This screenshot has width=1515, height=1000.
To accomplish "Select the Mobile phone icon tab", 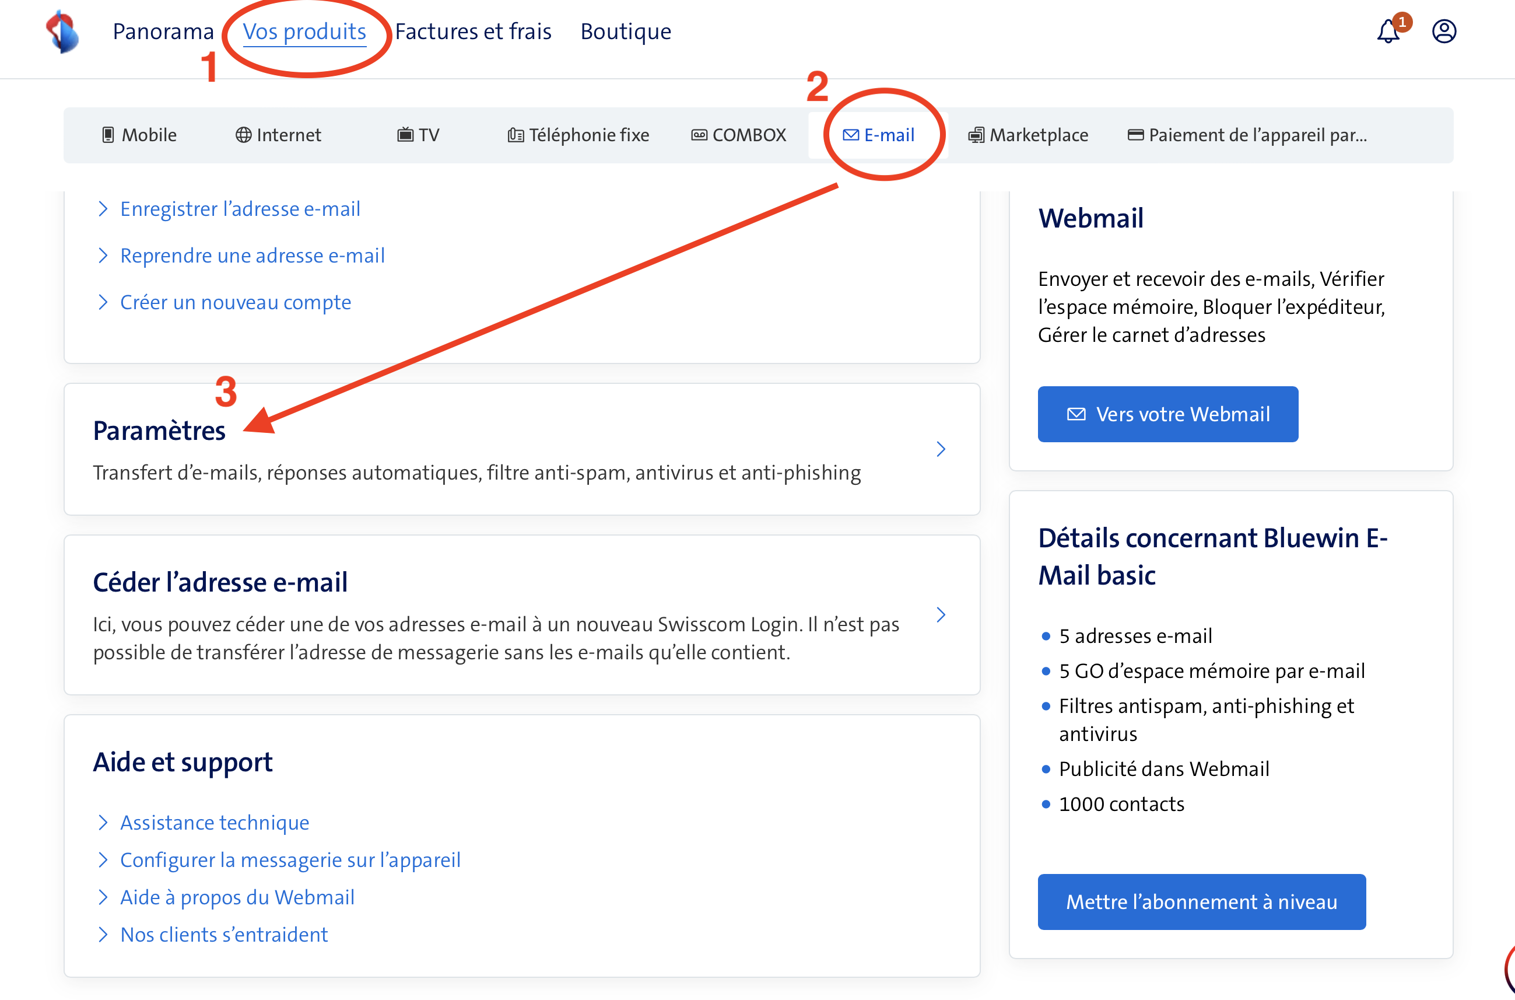I will (108, 135).
